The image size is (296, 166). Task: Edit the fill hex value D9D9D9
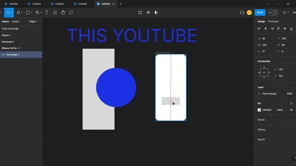[x=267, y=110]
